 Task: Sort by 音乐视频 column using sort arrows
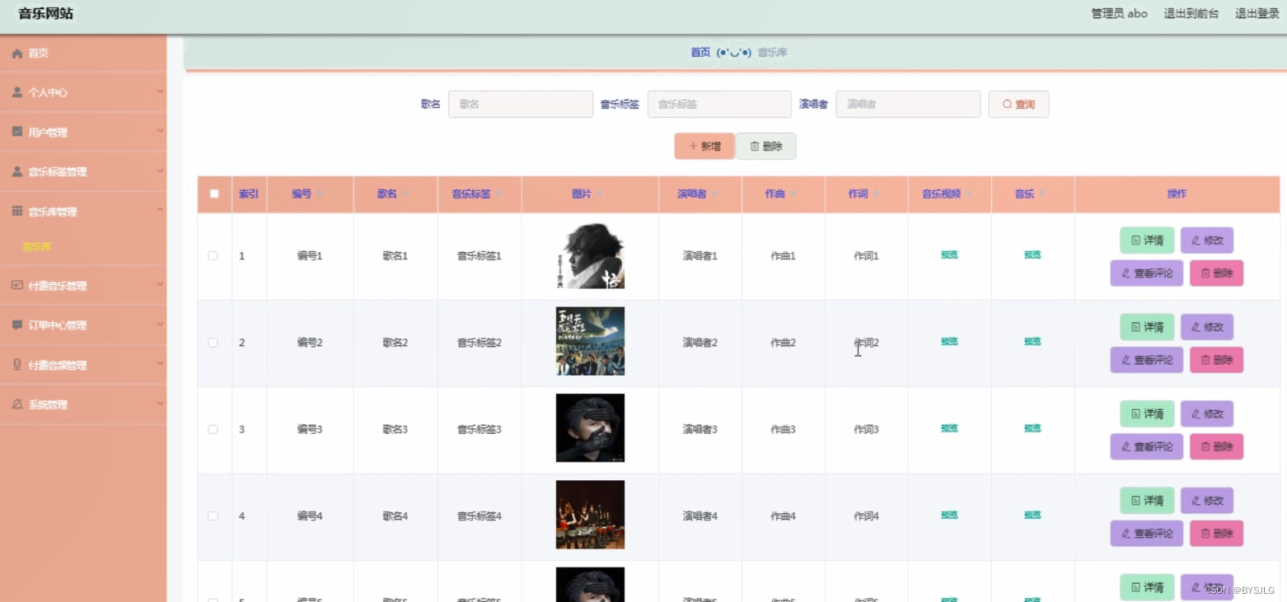(x=969, y=194)
